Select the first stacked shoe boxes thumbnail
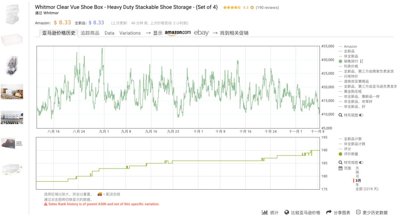This screenshot has width=399, height=215. pyautogui.click(x=12, y=14)
